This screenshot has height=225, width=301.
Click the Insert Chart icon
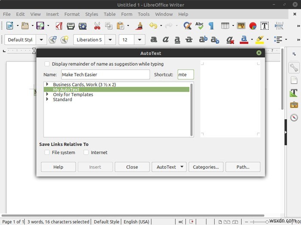coord(253,26)
